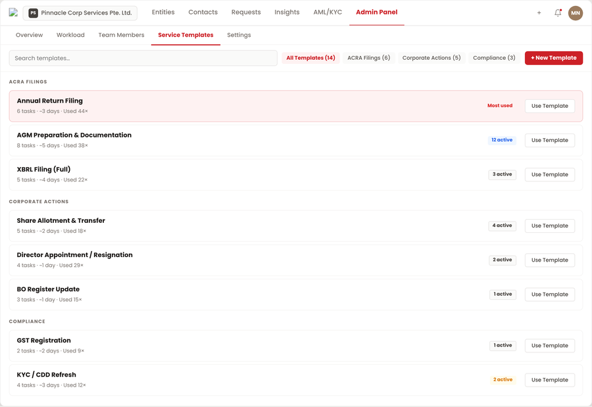The width and height of the screenshot is (592, 407).
Task: Open the Team Members tab
Action: tap(121, 35)
